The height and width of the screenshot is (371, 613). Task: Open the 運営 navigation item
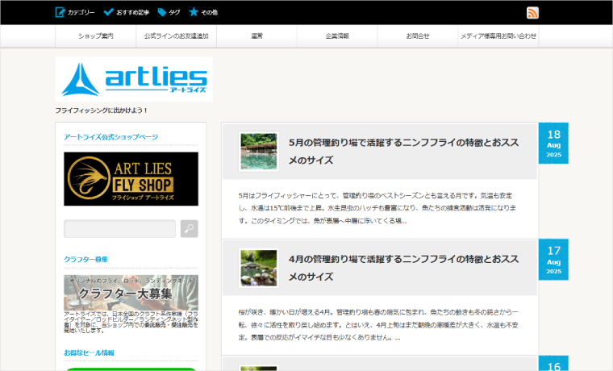pos(256,36)
